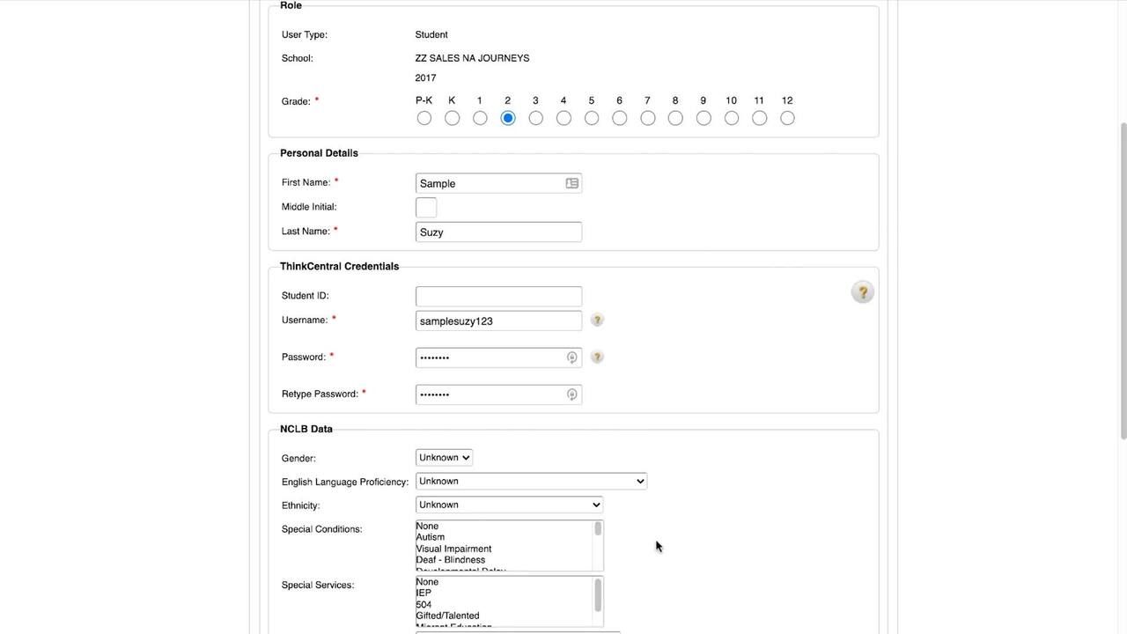Click the key icon in Retype Password field
The height and width of the screenshot is (634, 1127).
(x=571, y=394)
